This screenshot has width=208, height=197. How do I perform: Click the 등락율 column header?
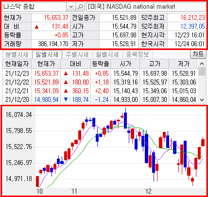[101, 64]
